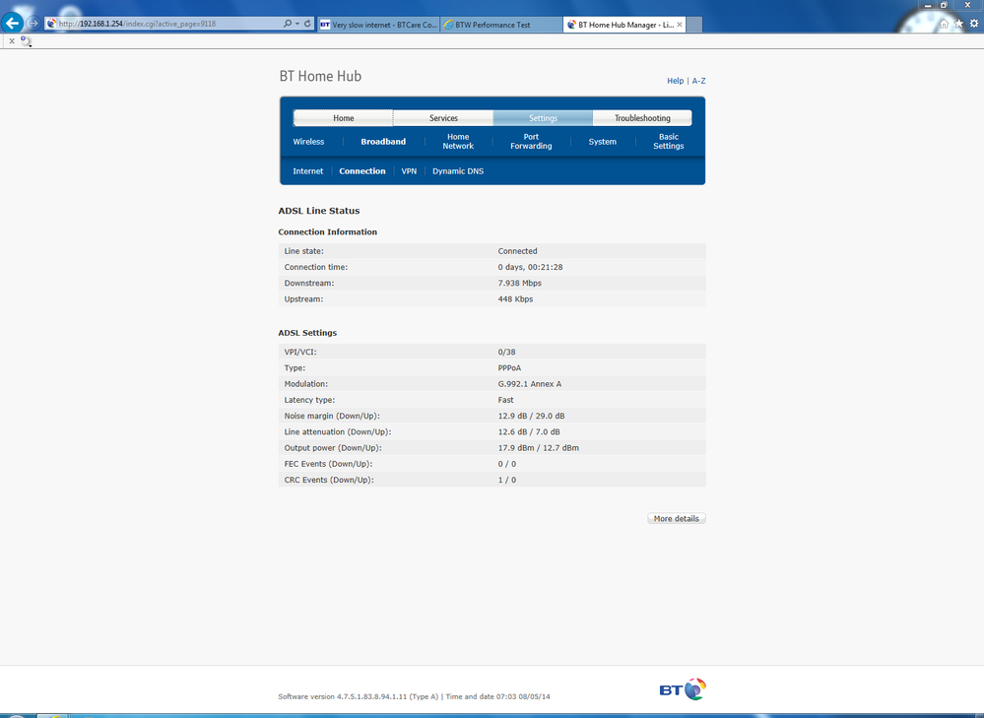Open the Internet sub-page
984x718 pixels.
(307, 171)
